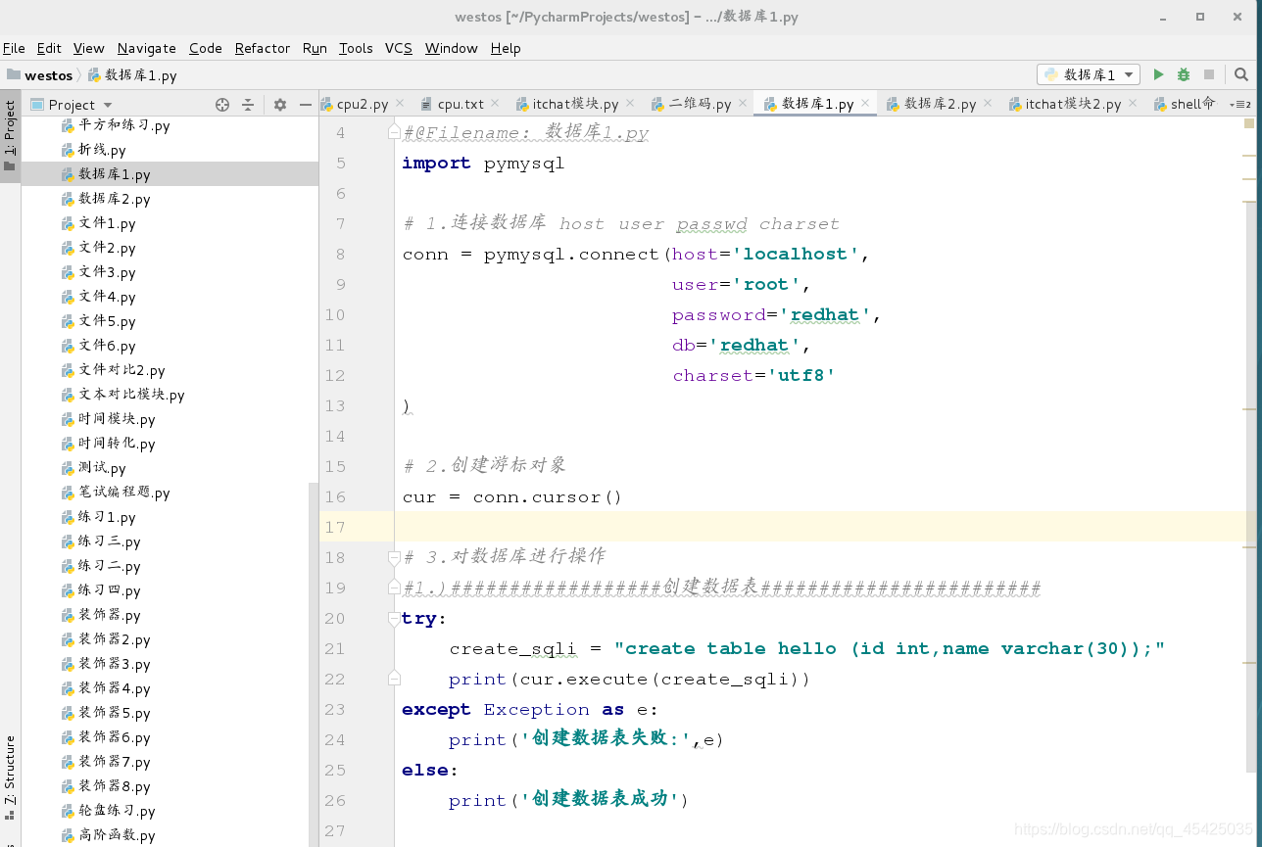Click the gray Stop square icon

pyautogui.click(x=1209, y=74)
